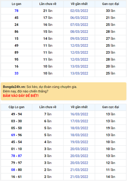This screenshot has width=127, height=181.
Task: Open the 20/03/2022 date in row 79 - 97
Action: [x=79, y=163]
